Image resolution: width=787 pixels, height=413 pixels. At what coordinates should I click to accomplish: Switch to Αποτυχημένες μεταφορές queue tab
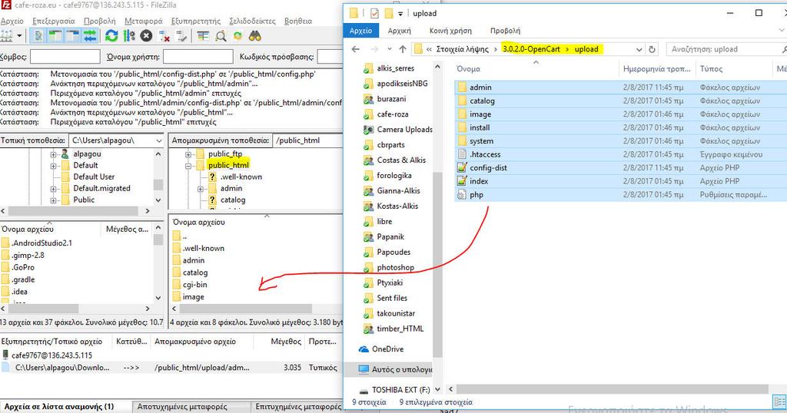pyautogui.click(x=182, y=407)
